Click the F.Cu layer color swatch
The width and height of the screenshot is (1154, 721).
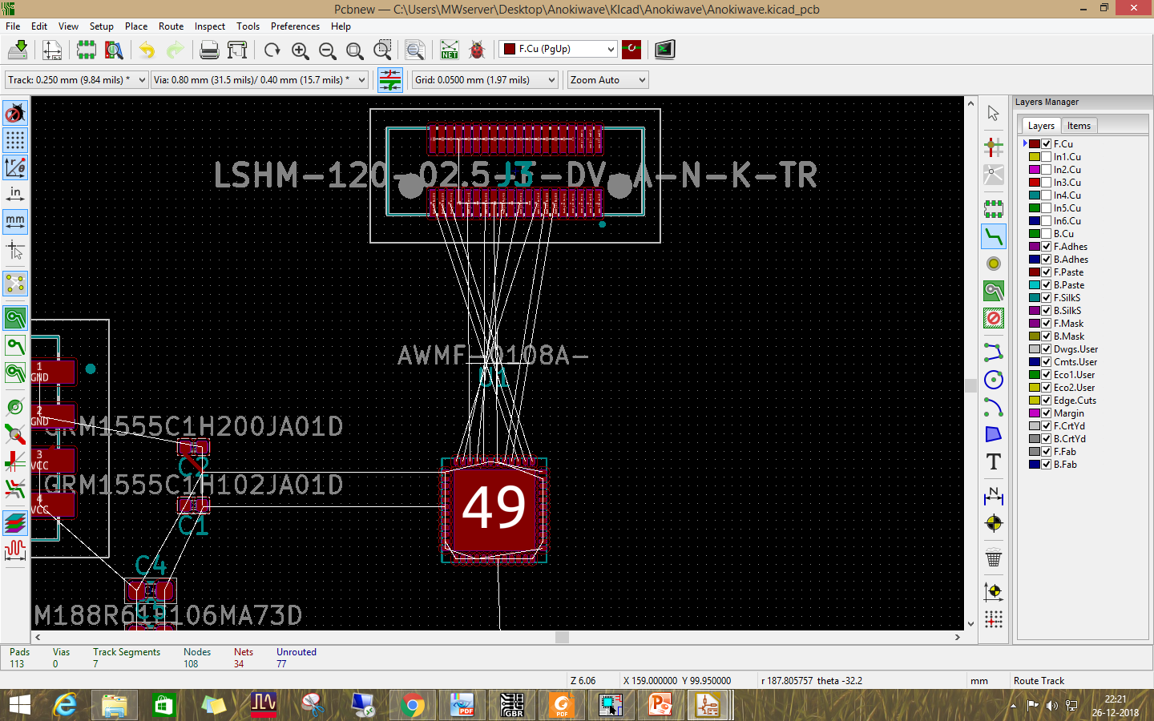tap(1035, 144)
